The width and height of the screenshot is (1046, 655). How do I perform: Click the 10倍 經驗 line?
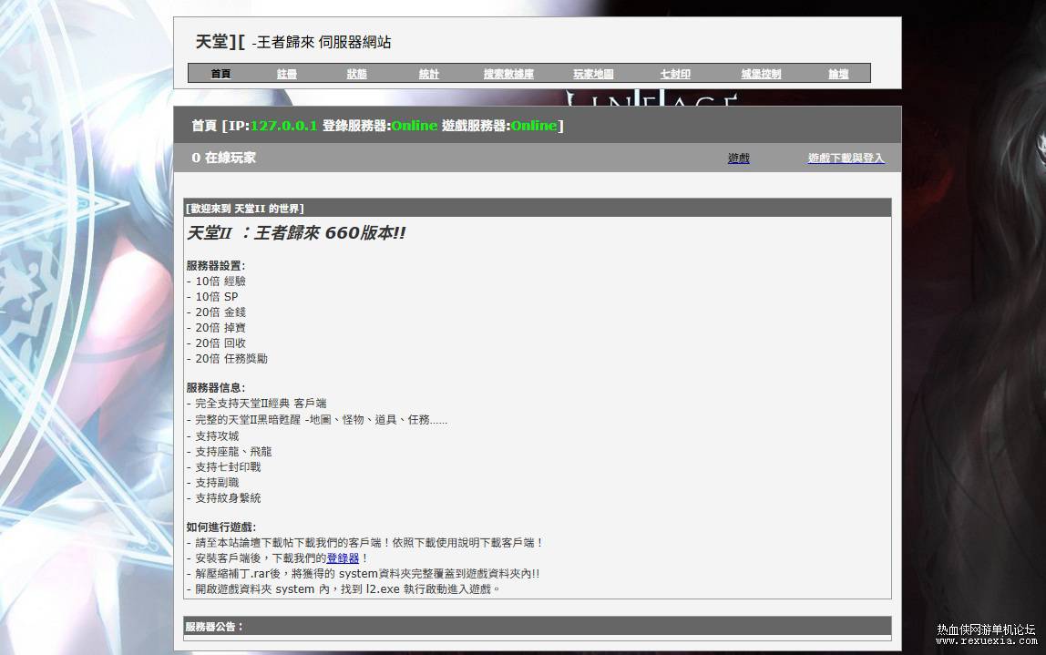(216, 281)
